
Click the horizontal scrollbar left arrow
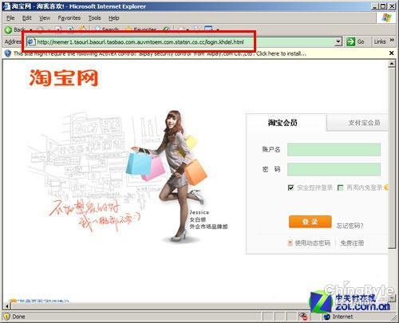[x=7, y=306]
